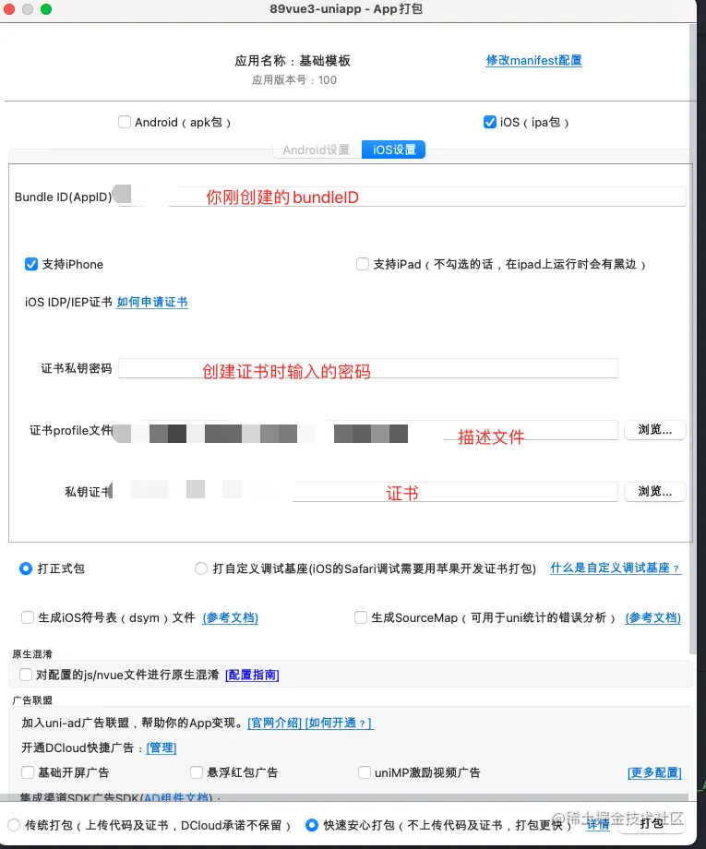Enable the 支持iPad checkbox
Image resolution: width=706 pixels, height=849 pixels.
click(362, 264)
